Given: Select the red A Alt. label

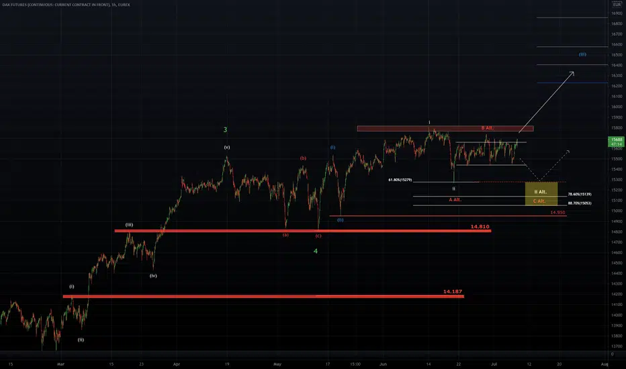Looking at the screenshot, I should tap(455, 199).
